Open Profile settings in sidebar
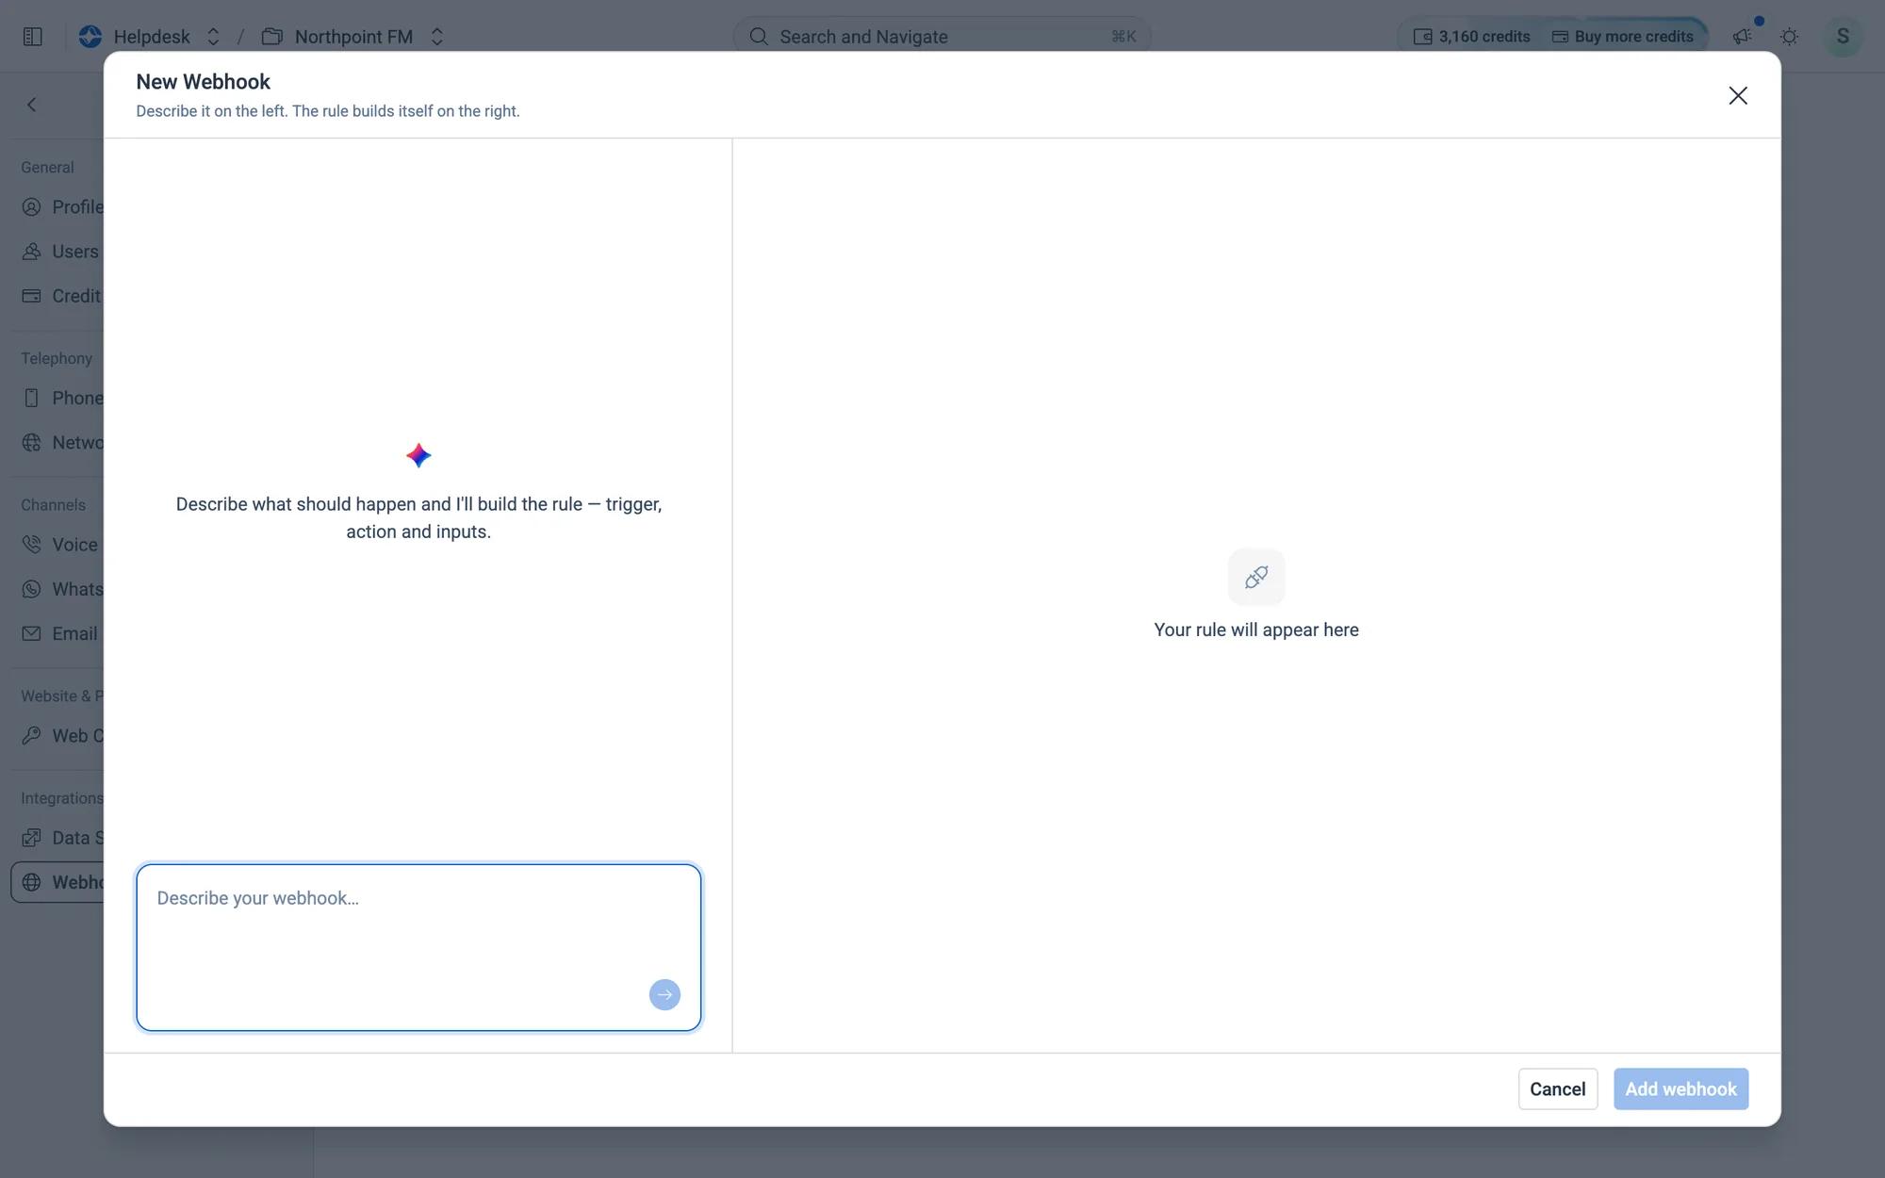1885x1178 pixels. tap(62, 207)
